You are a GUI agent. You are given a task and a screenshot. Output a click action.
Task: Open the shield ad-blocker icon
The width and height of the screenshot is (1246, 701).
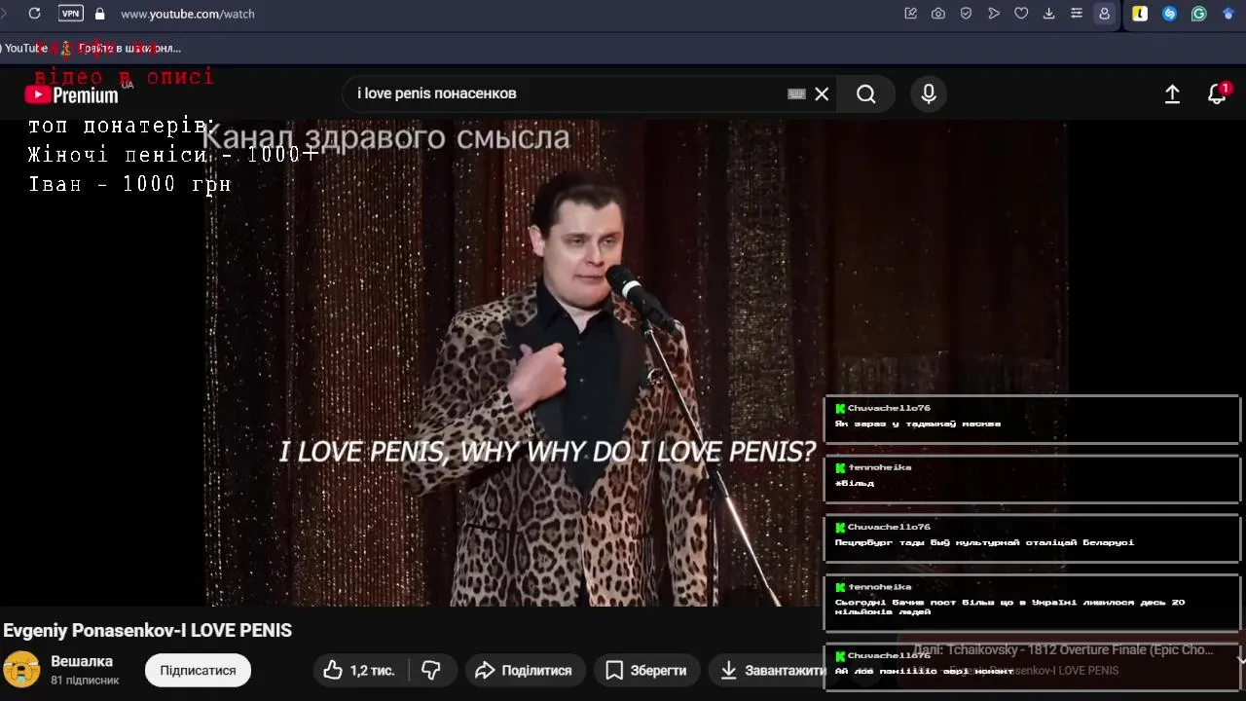coord(966,14)
